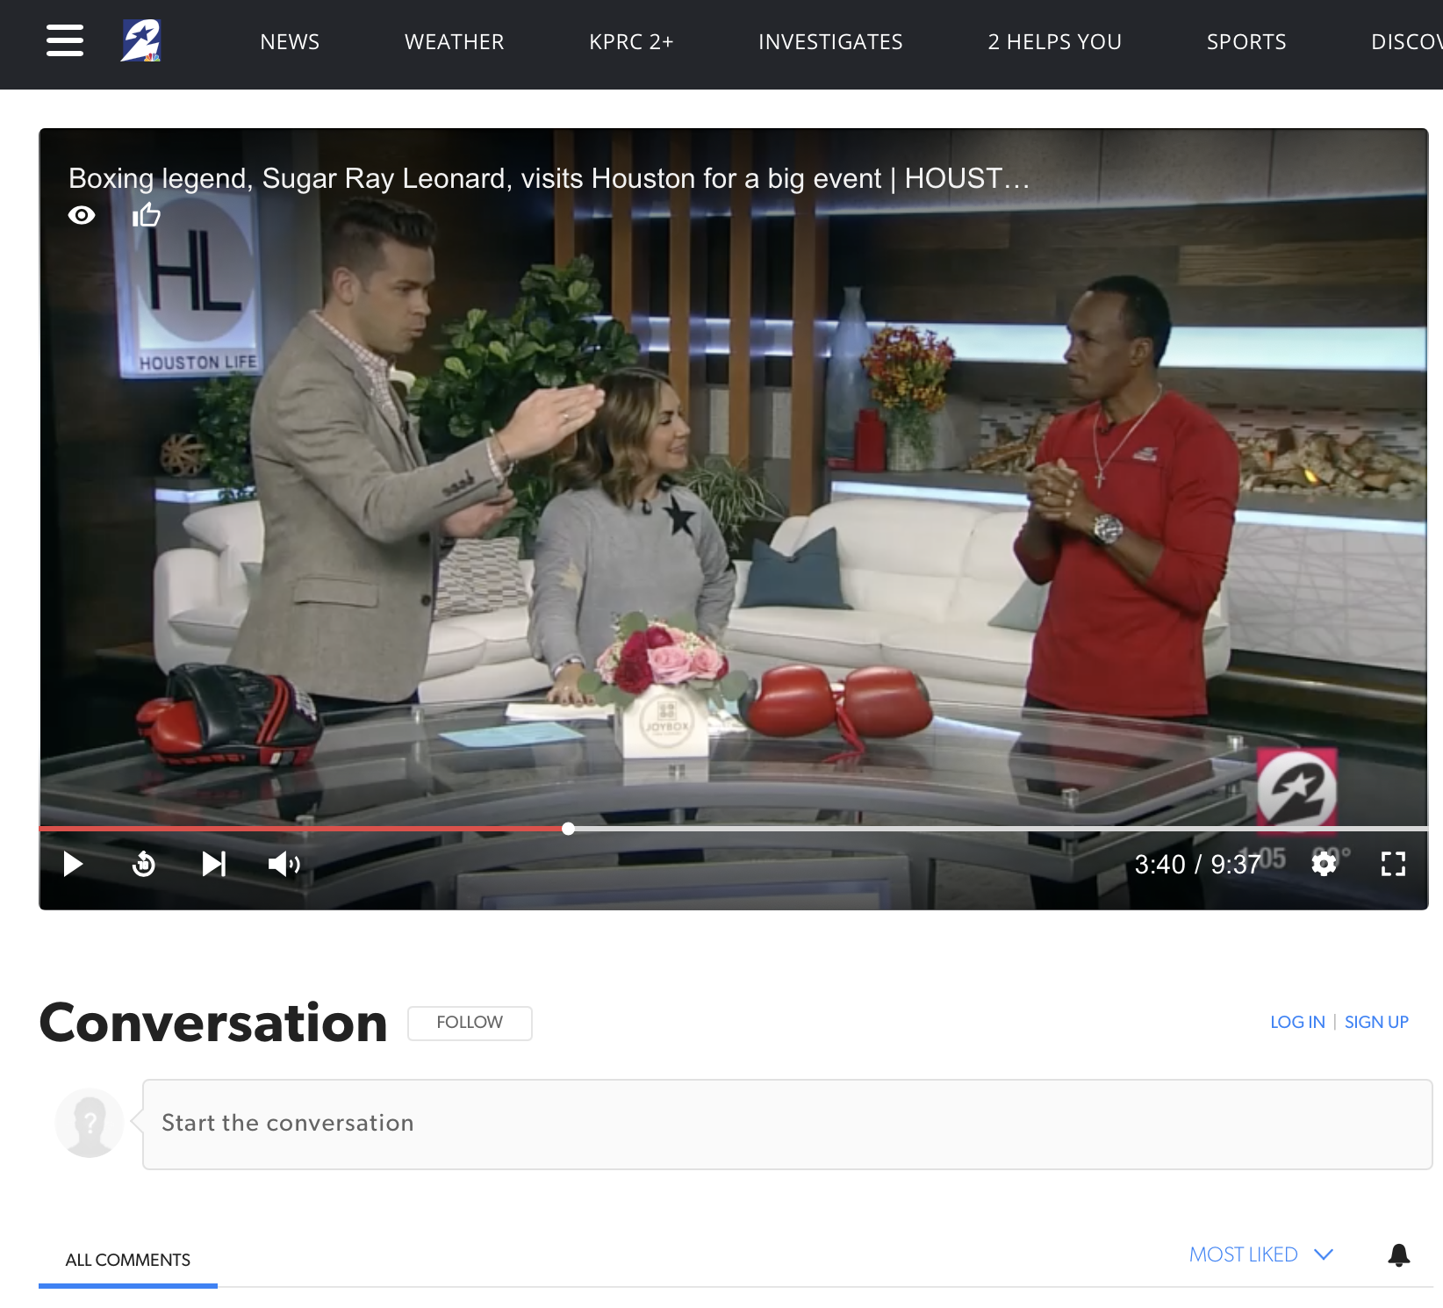Image resolution: width=1443 pixels, height=1308 pixels.
Task: Click the FOLLOW conversation button
Action: 470,1023
